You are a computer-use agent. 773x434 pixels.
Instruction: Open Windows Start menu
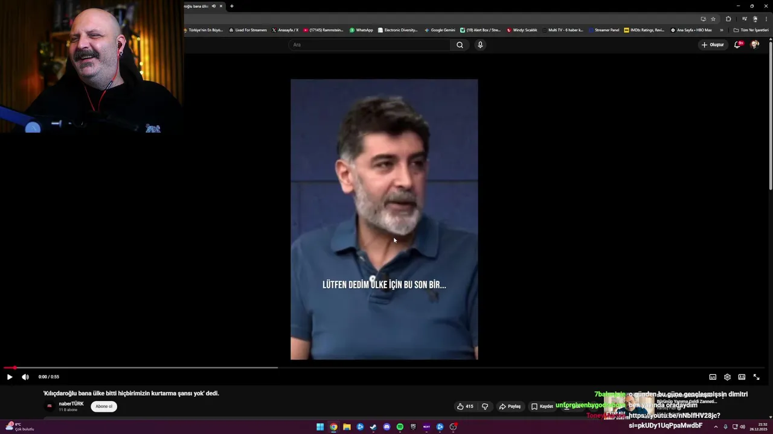320,427
